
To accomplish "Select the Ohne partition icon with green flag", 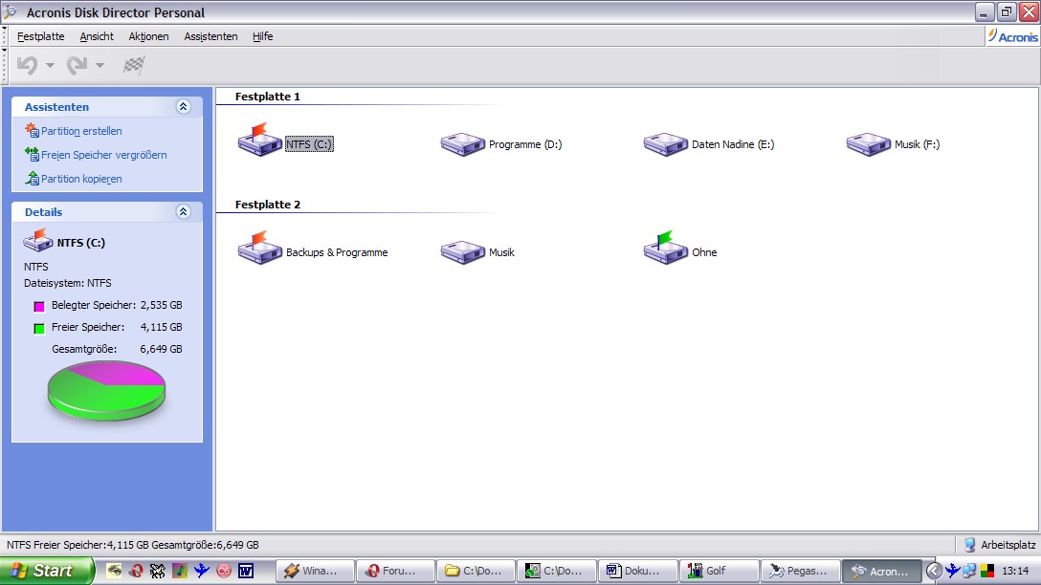I will tap(665, 249).
